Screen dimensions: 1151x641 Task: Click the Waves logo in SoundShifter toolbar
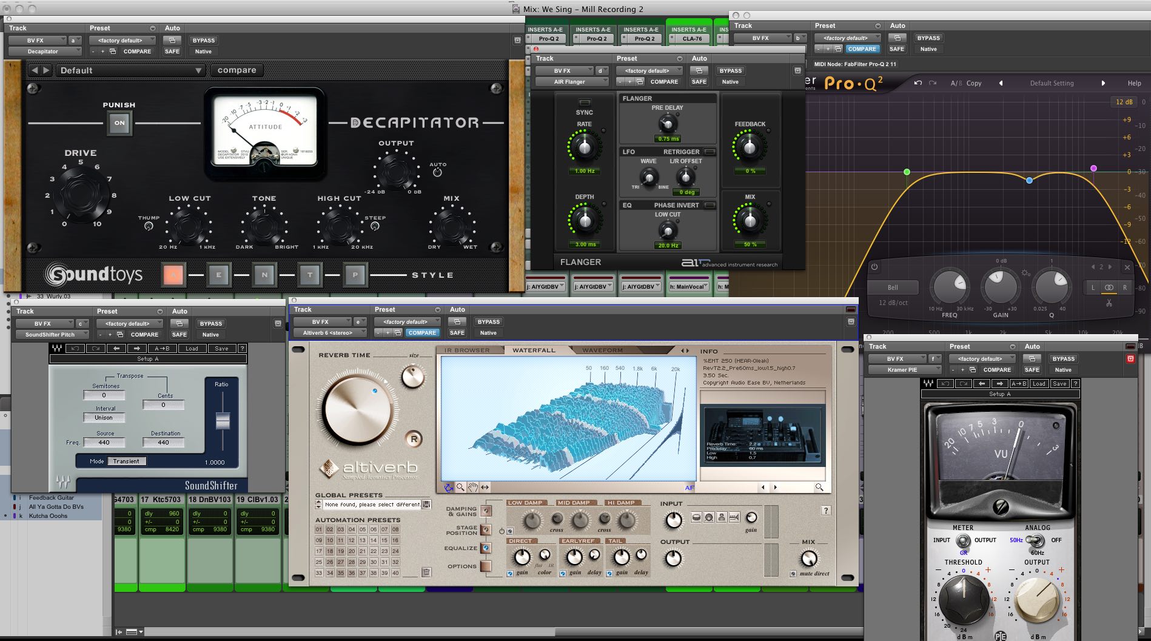(x=57, y=349)
